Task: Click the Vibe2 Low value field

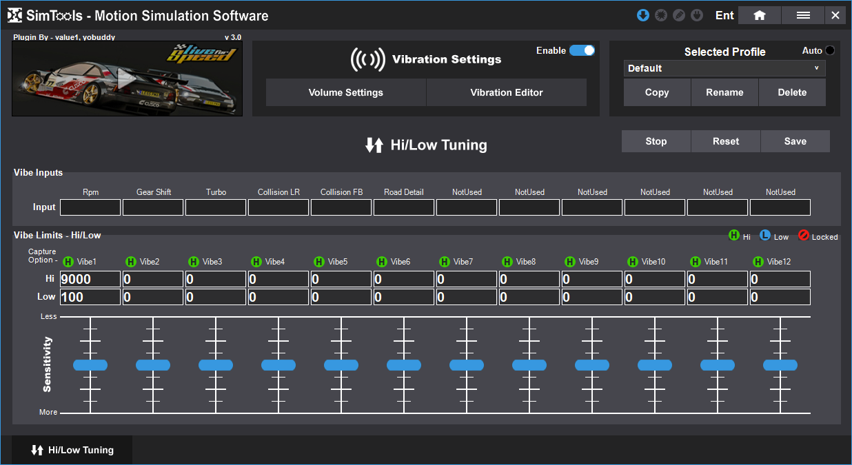Action: point(153,297)
